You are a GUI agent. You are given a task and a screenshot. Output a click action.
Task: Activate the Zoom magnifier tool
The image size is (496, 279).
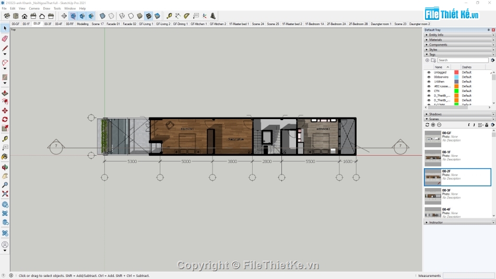click(5, 185)
